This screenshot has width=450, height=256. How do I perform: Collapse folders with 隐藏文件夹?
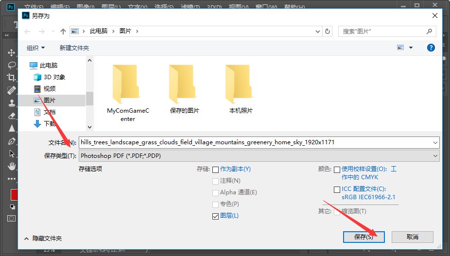[x=43, y=238]
